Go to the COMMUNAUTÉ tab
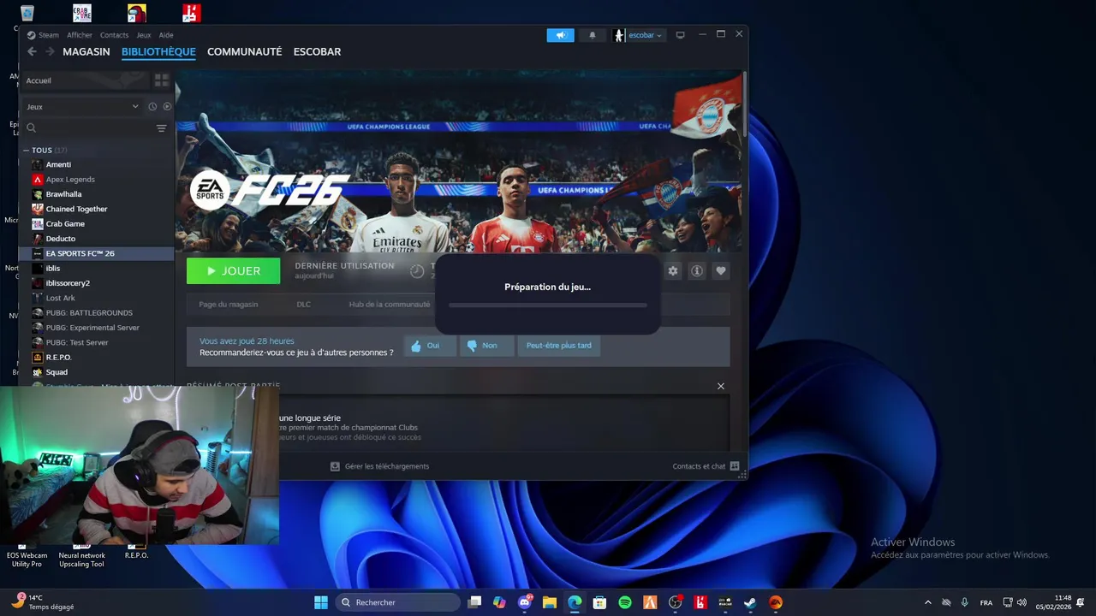Screen dimensions: 1096x616 tap(244, 51)
